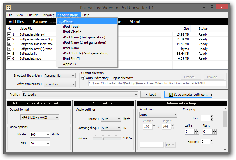Click the Size column header
The width and height of the screenshot is (236, 160).
coord(186,29)
